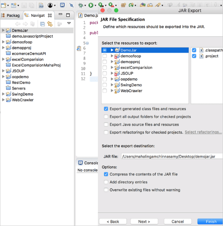
Task: Click the Skip All Breakpoints icon
Action: 71,5
